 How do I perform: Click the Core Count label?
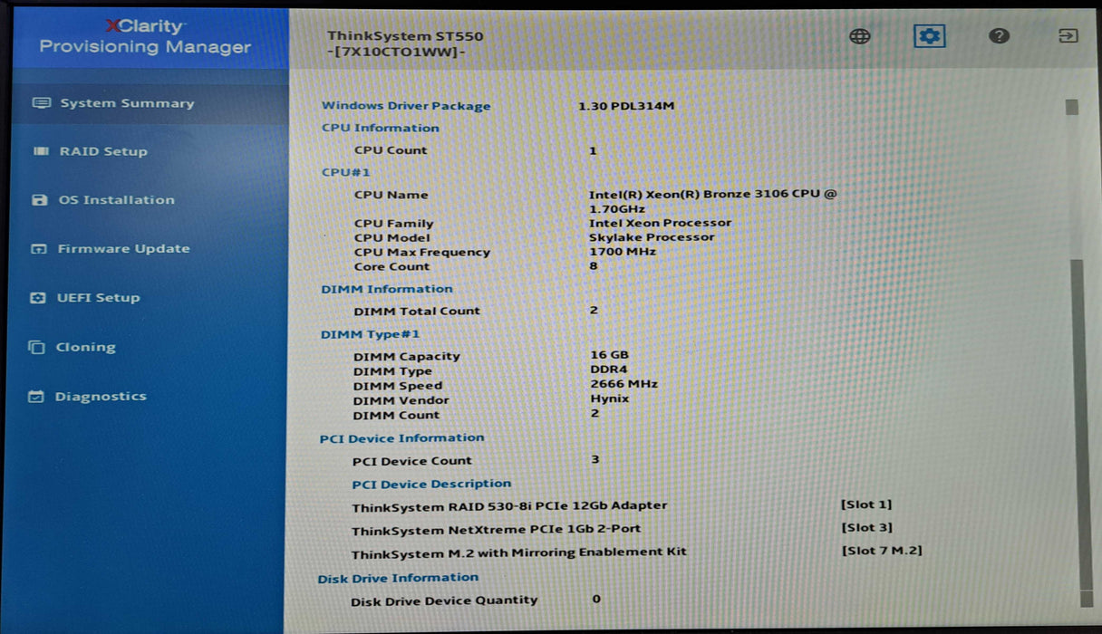coord(391,266)
